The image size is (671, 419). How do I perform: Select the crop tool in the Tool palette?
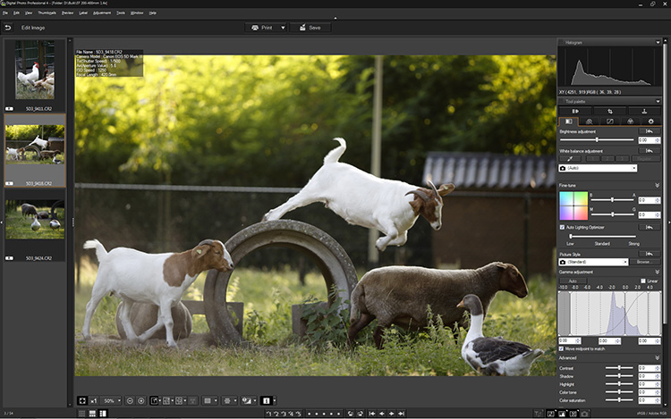(609, 111)
